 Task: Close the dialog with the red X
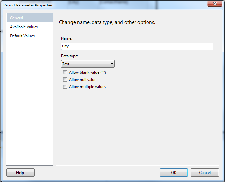[x=215, y=4]
